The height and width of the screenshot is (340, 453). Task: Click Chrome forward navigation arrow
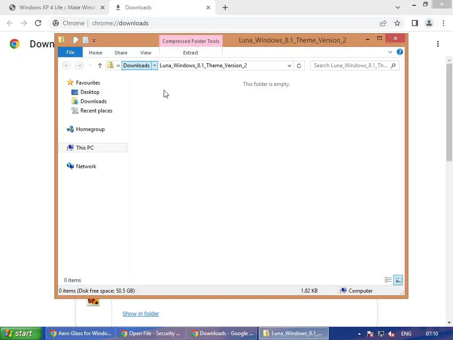pyautogui.click(x=24, y=23)
